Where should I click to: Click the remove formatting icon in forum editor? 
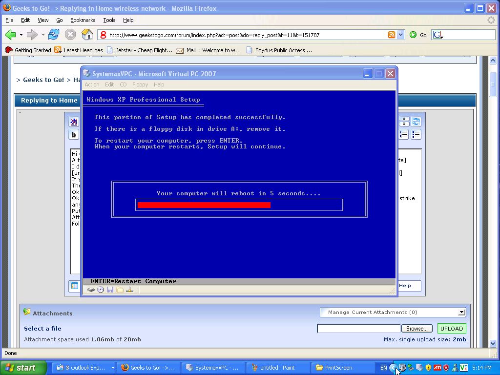coord(74,122)
